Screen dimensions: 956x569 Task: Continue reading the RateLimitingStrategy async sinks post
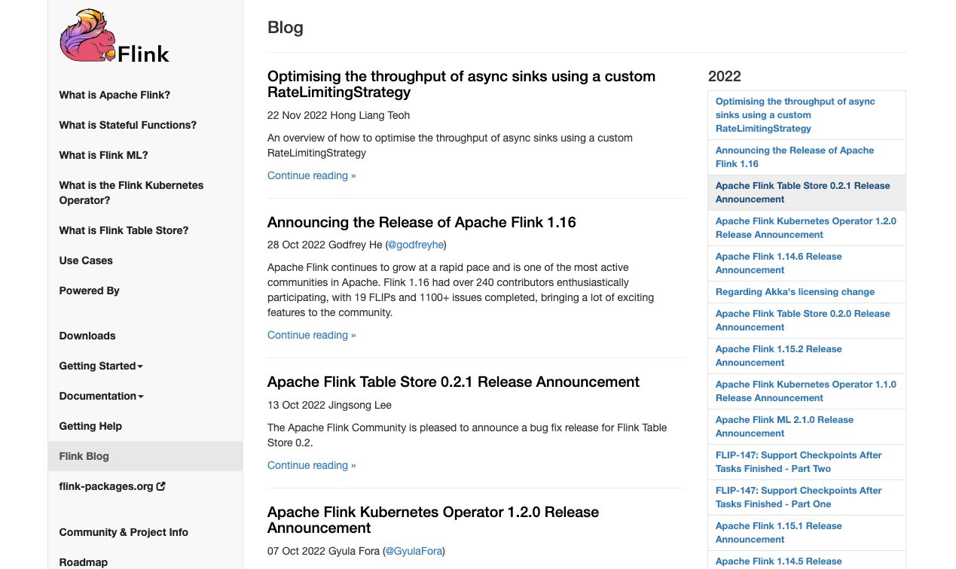(311, 175)
